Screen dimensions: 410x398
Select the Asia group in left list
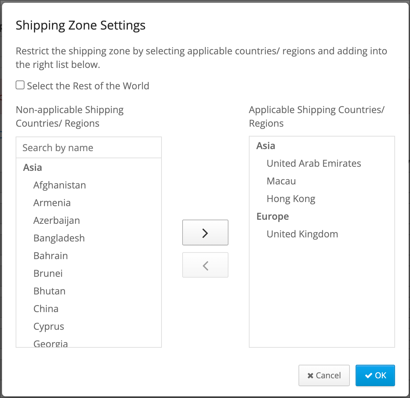[x=33, y=167]
